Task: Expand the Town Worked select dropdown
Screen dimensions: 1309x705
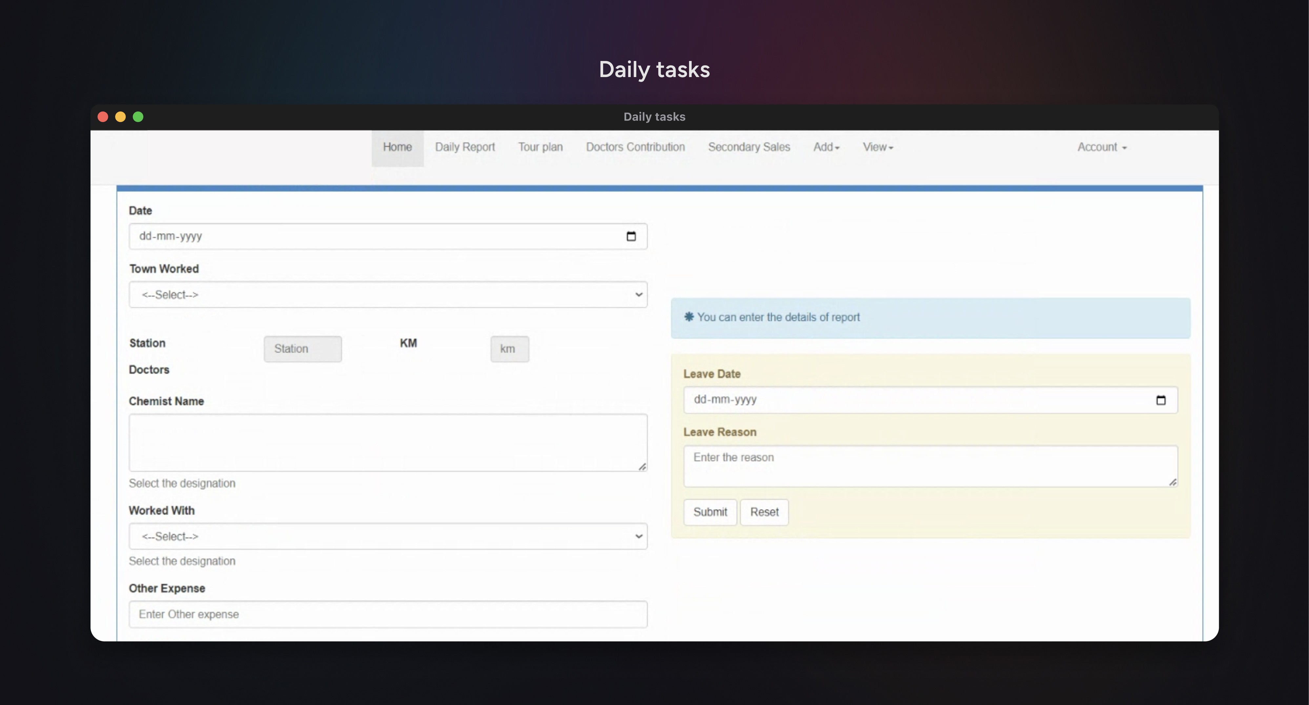Action: pos(388,294)
